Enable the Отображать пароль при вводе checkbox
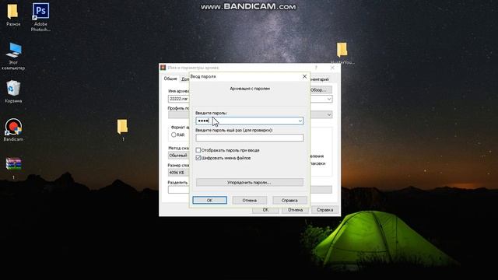The height and width of the screenshot is (280, 498). [198, 150]
